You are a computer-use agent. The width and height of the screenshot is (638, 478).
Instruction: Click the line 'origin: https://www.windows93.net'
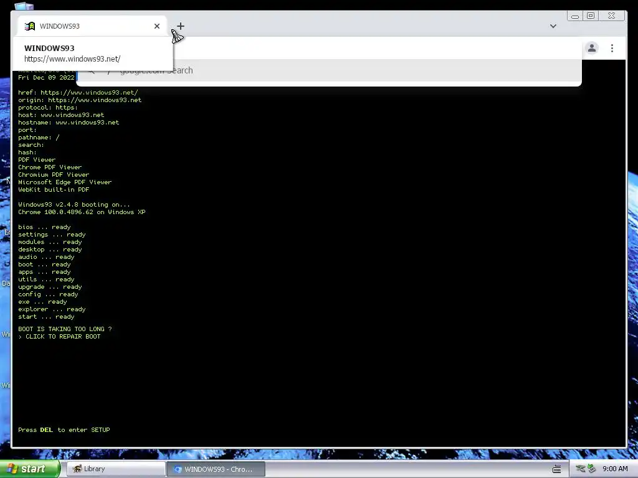point(80,100)
